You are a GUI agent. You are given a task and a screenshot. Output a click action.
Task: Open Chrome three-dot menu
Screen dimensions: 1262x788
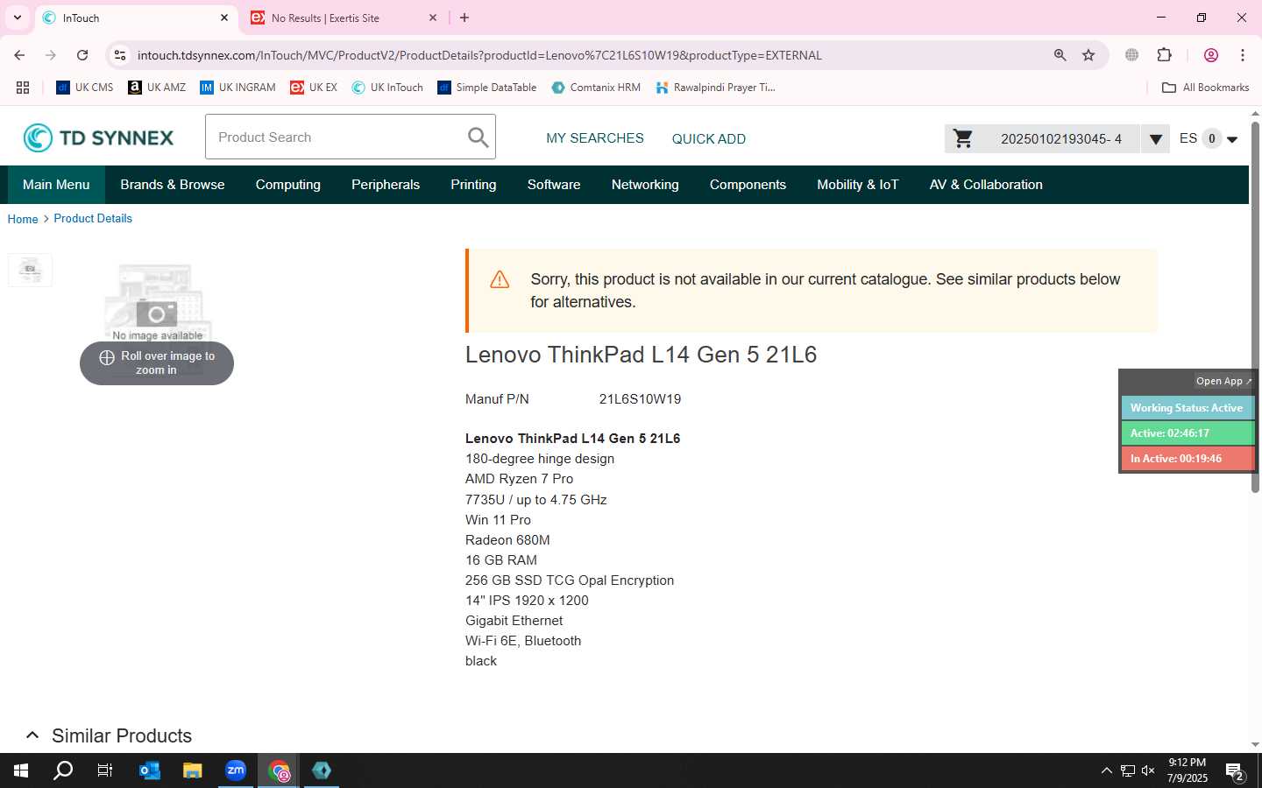1243,55
